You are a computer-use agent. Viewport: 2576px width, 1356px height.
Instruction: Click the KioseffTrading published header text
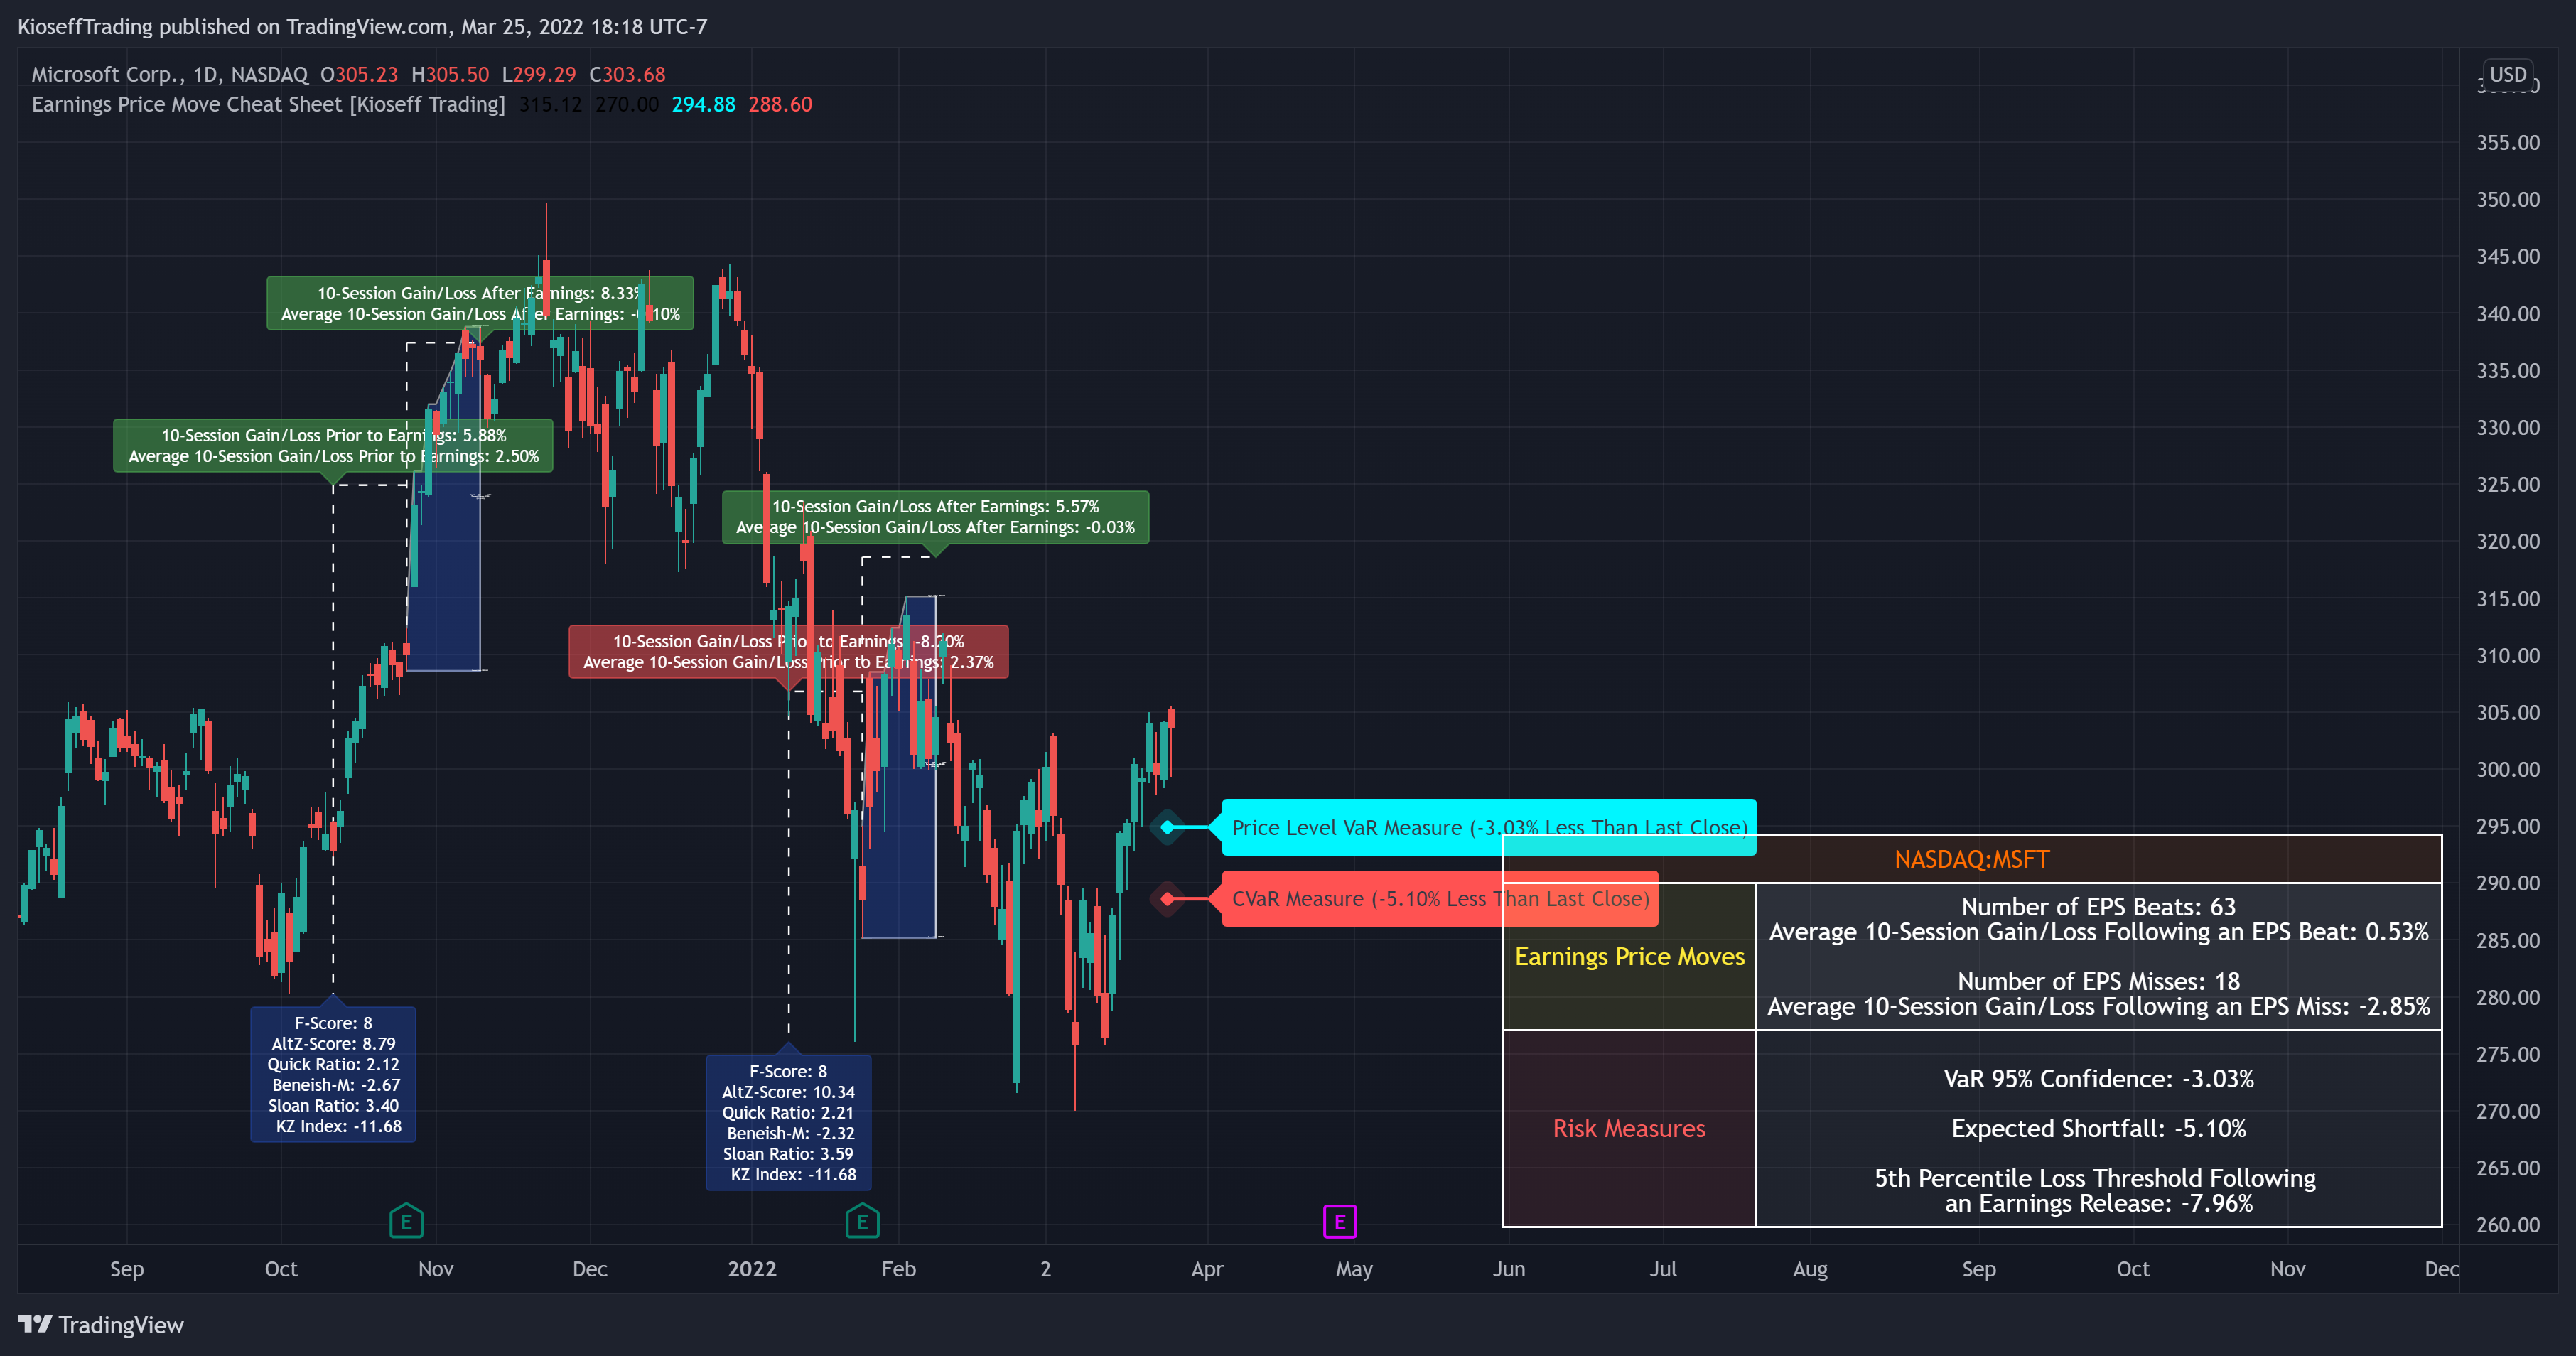pyautogui.click(x=362, y=27)
